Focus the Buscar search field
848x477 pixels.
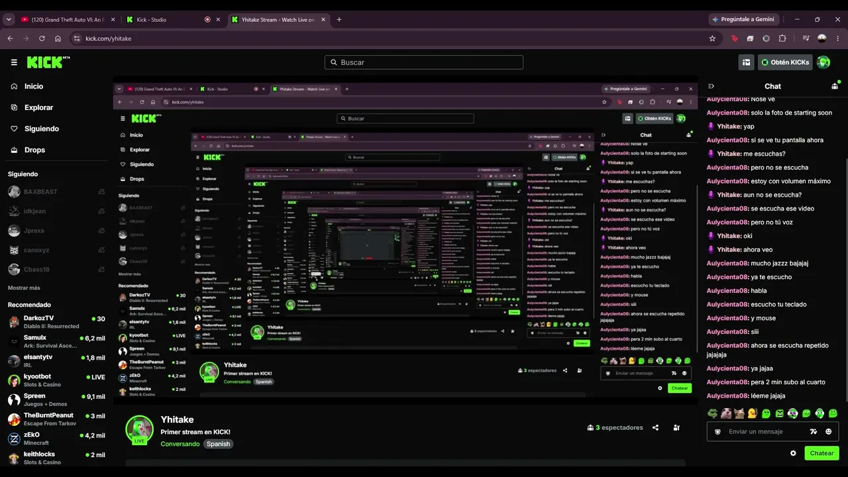point(424,62)
